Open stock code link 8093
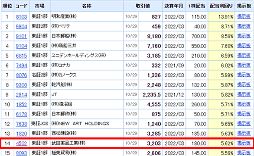 tap(22, 153)
